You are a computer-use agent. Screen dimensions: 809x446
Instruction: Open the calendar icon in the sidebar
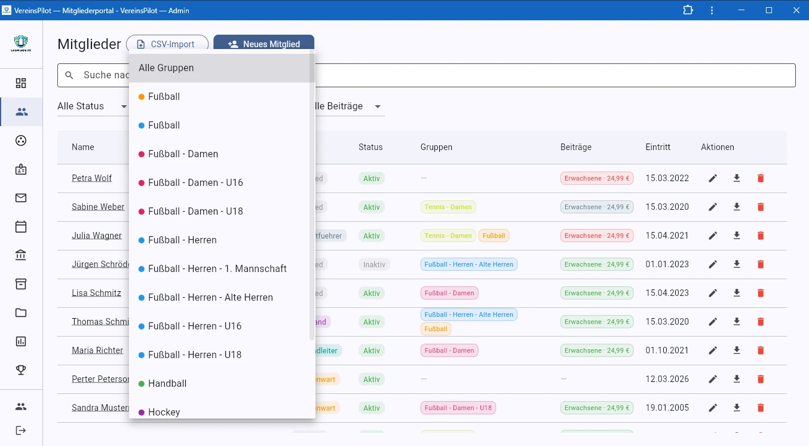[x=21, y=227]
